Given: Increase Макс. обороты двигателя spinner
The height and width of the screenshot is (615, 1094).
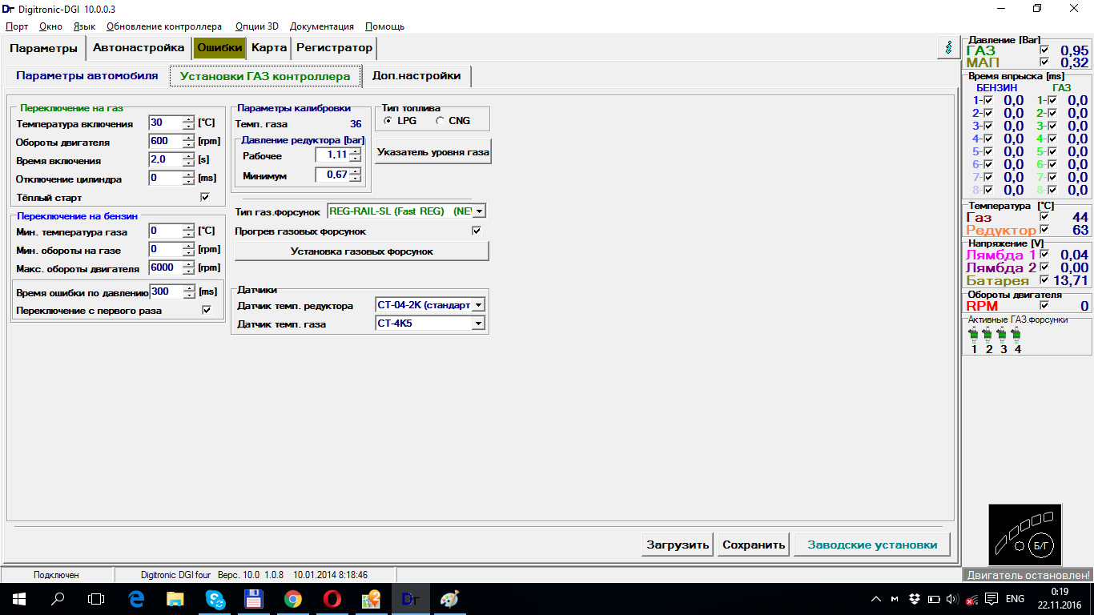Looking at the screenshot, I should [188, 264].
